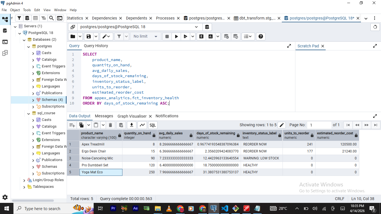Click the Add row icon in Data Output
This screenshot has width=381, height=214.
[72, 125]
